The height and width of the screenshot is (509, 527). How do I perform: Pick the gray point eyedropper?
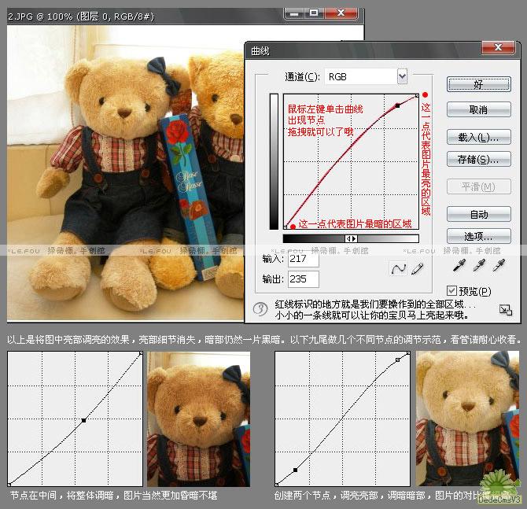point(479,265)
